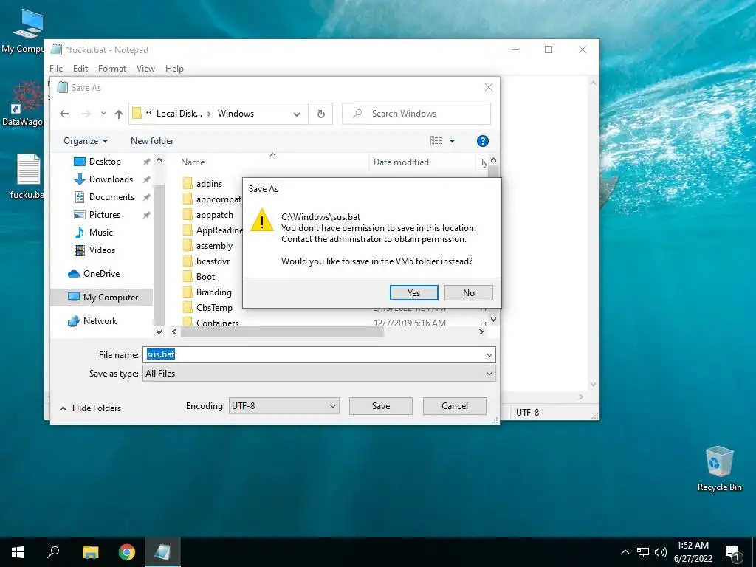This screenshot has height=567, width=756.
Task: Click the taskbar search magnifier icon
Action: (53, 552)
